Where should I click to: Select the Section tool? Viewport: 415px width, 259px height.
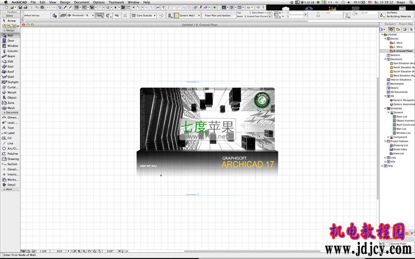[x=9, y=164]
